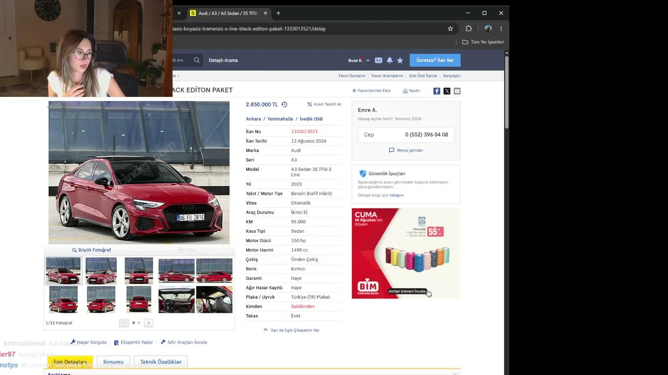Click Kredi Teklifi Al
Image resolution: width=668 pixels, height=375 pixels.
324,104
